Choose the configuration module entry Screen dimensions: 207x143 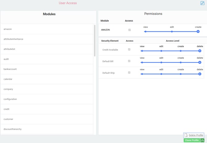pos(10,99)
